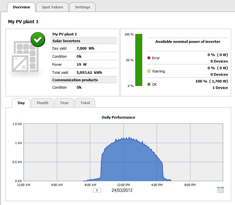
Task: Select the Day performance tab
Action: 21,103
